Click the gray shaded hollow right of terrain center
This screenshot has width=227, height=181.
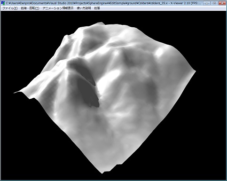150,89
